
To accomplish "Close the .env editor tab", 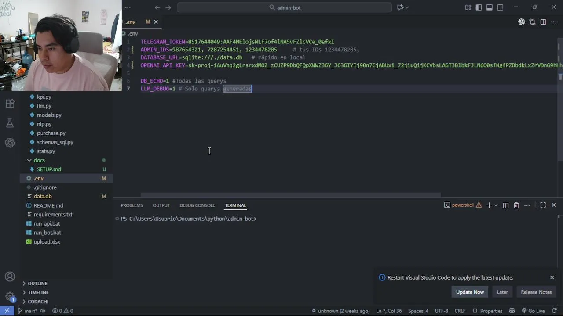I will point(156,22).
